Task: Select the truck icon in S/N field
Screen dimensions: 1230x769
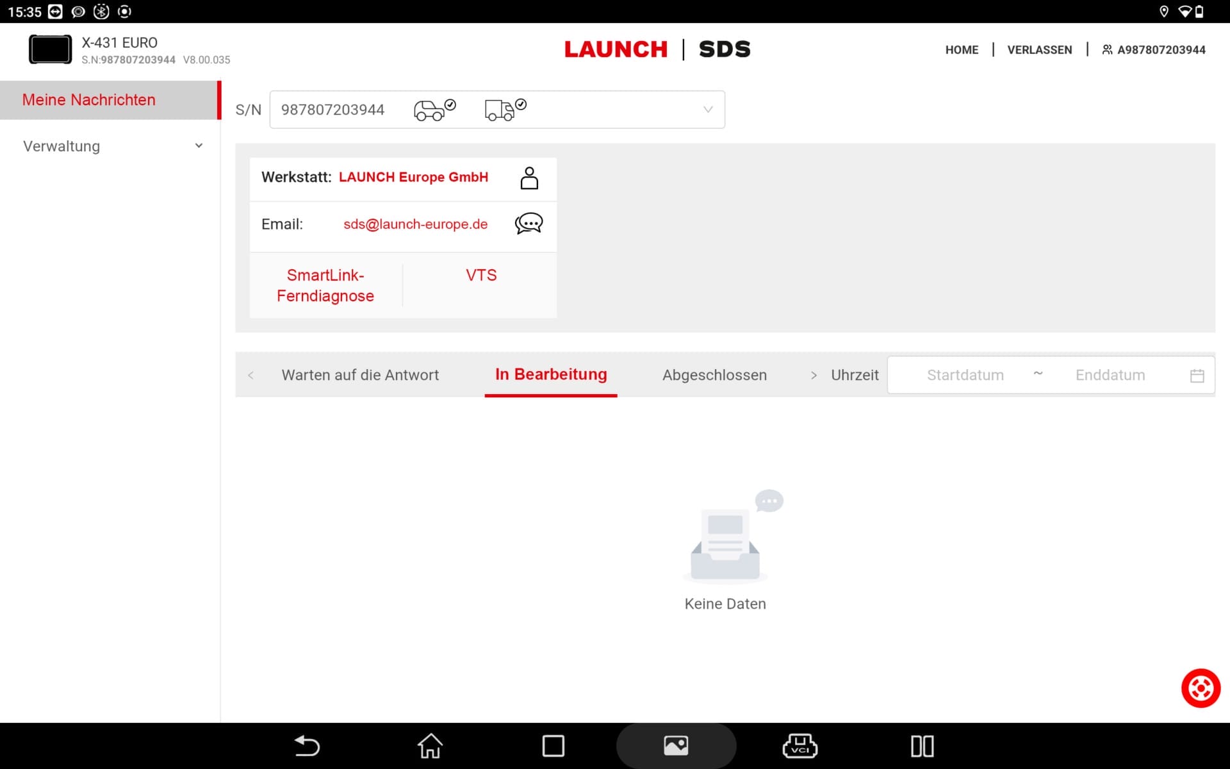Action: (x=505, y=110)
